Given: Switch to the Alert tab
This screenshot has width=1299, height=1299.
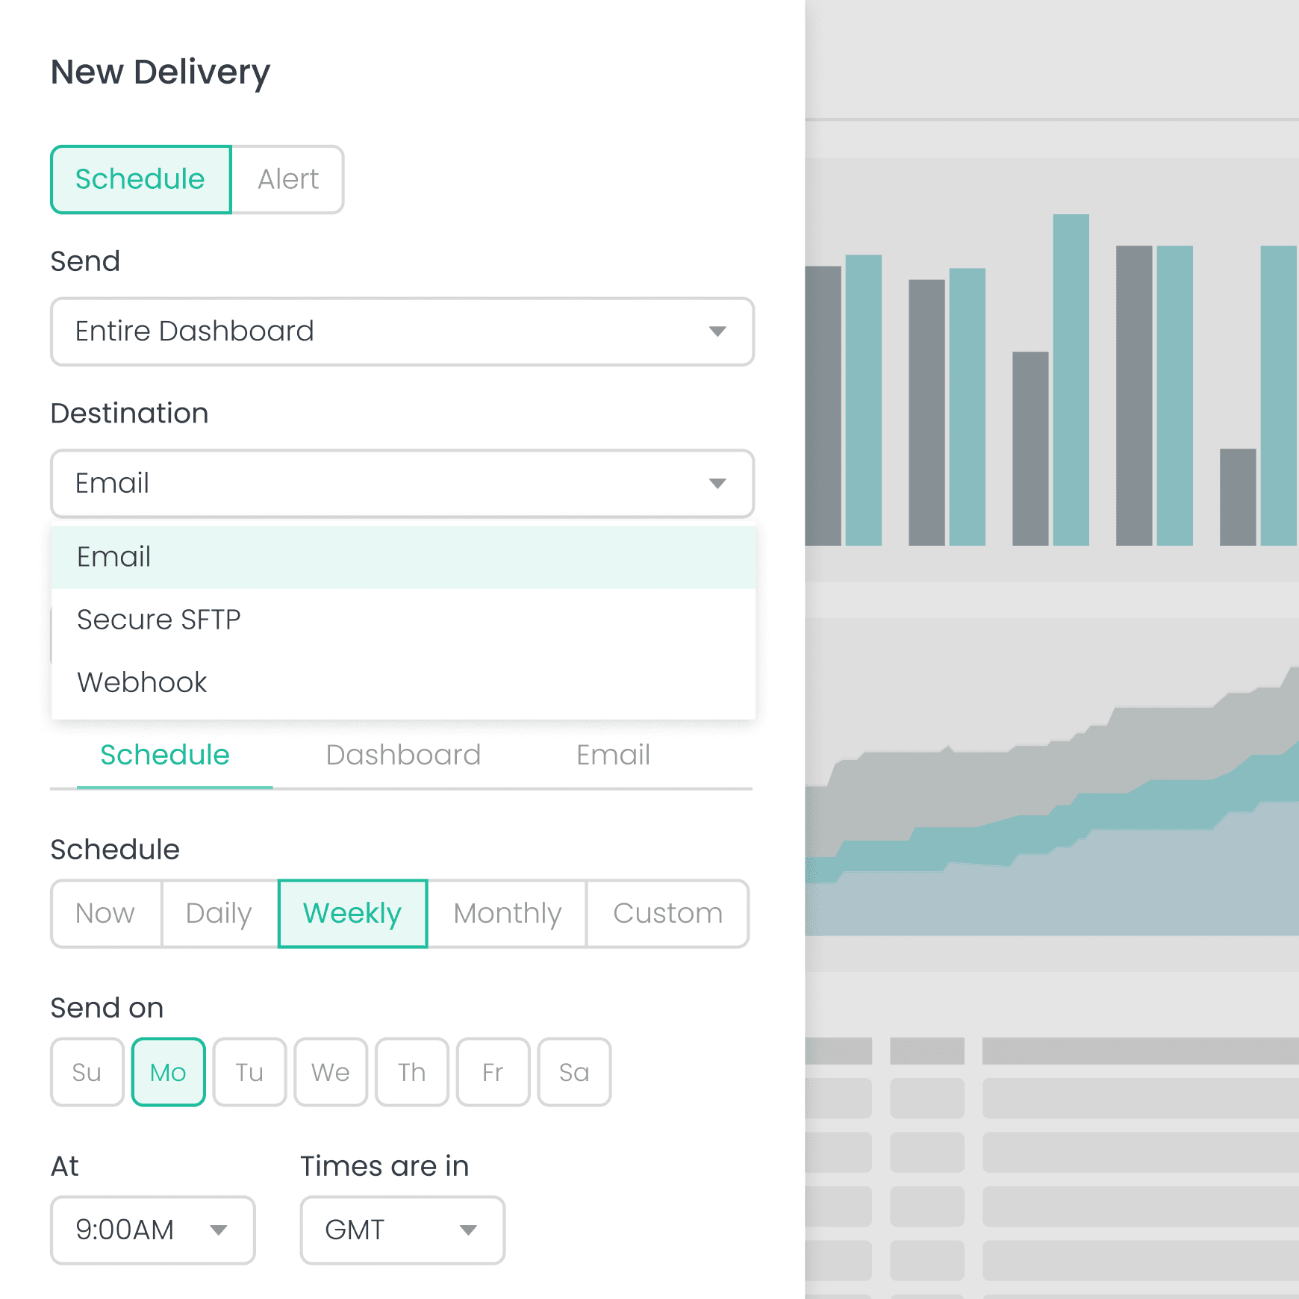Looking at the screenshot, I should click(x=288, y=179).
